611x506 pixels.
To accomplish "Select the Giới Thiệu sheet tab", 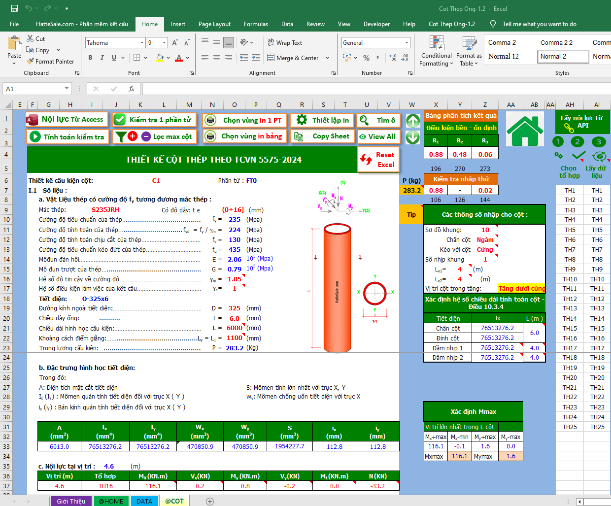I will click(71, 501).
